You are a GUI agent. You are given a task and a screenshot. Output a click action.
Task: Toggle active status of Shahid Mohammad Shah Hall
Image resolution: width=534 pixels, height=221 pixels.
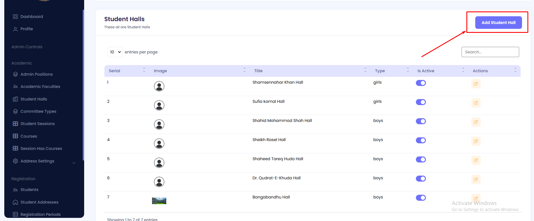[421, 121]
